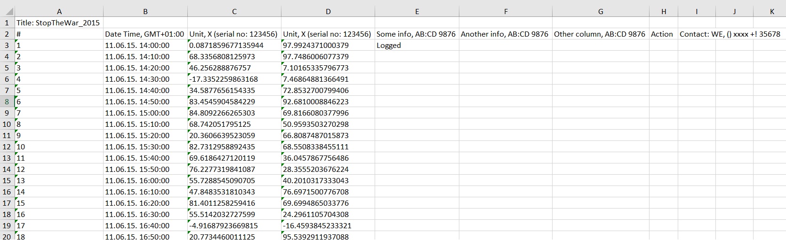Select column K header
This screenshot has width=786, height=240.
pyautogui.click(x=772, y=12)
